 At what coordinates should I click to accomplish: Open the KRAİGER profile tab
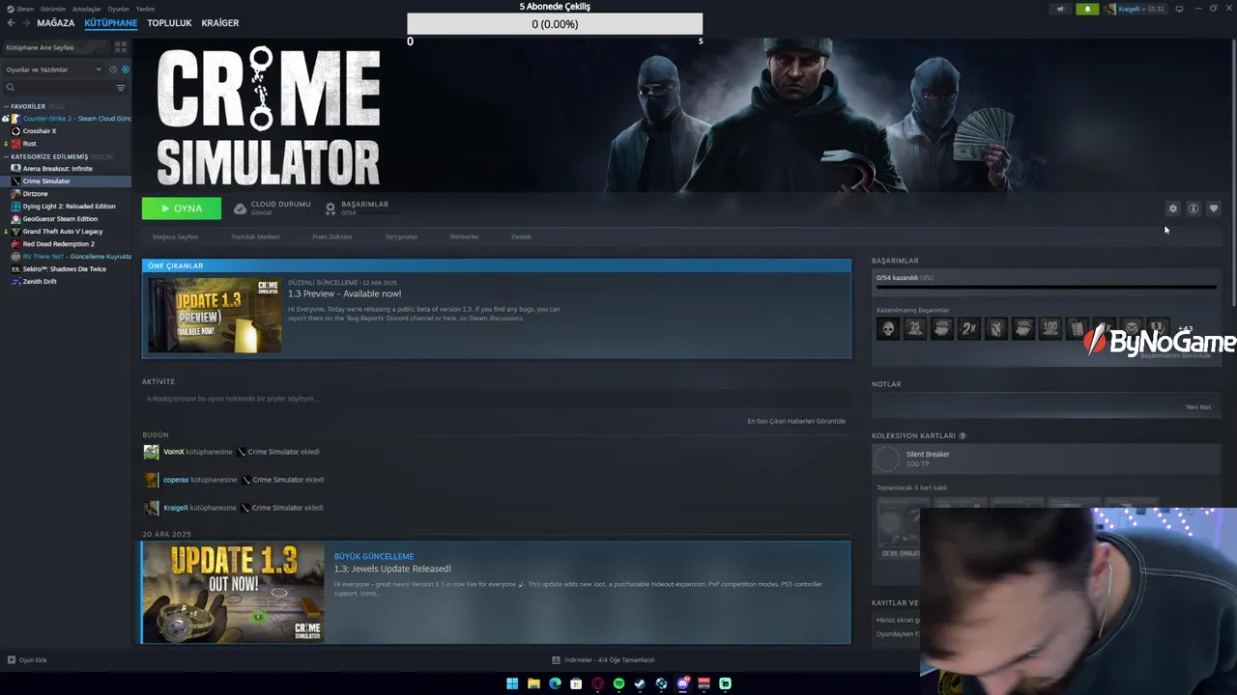click(220, 23)
